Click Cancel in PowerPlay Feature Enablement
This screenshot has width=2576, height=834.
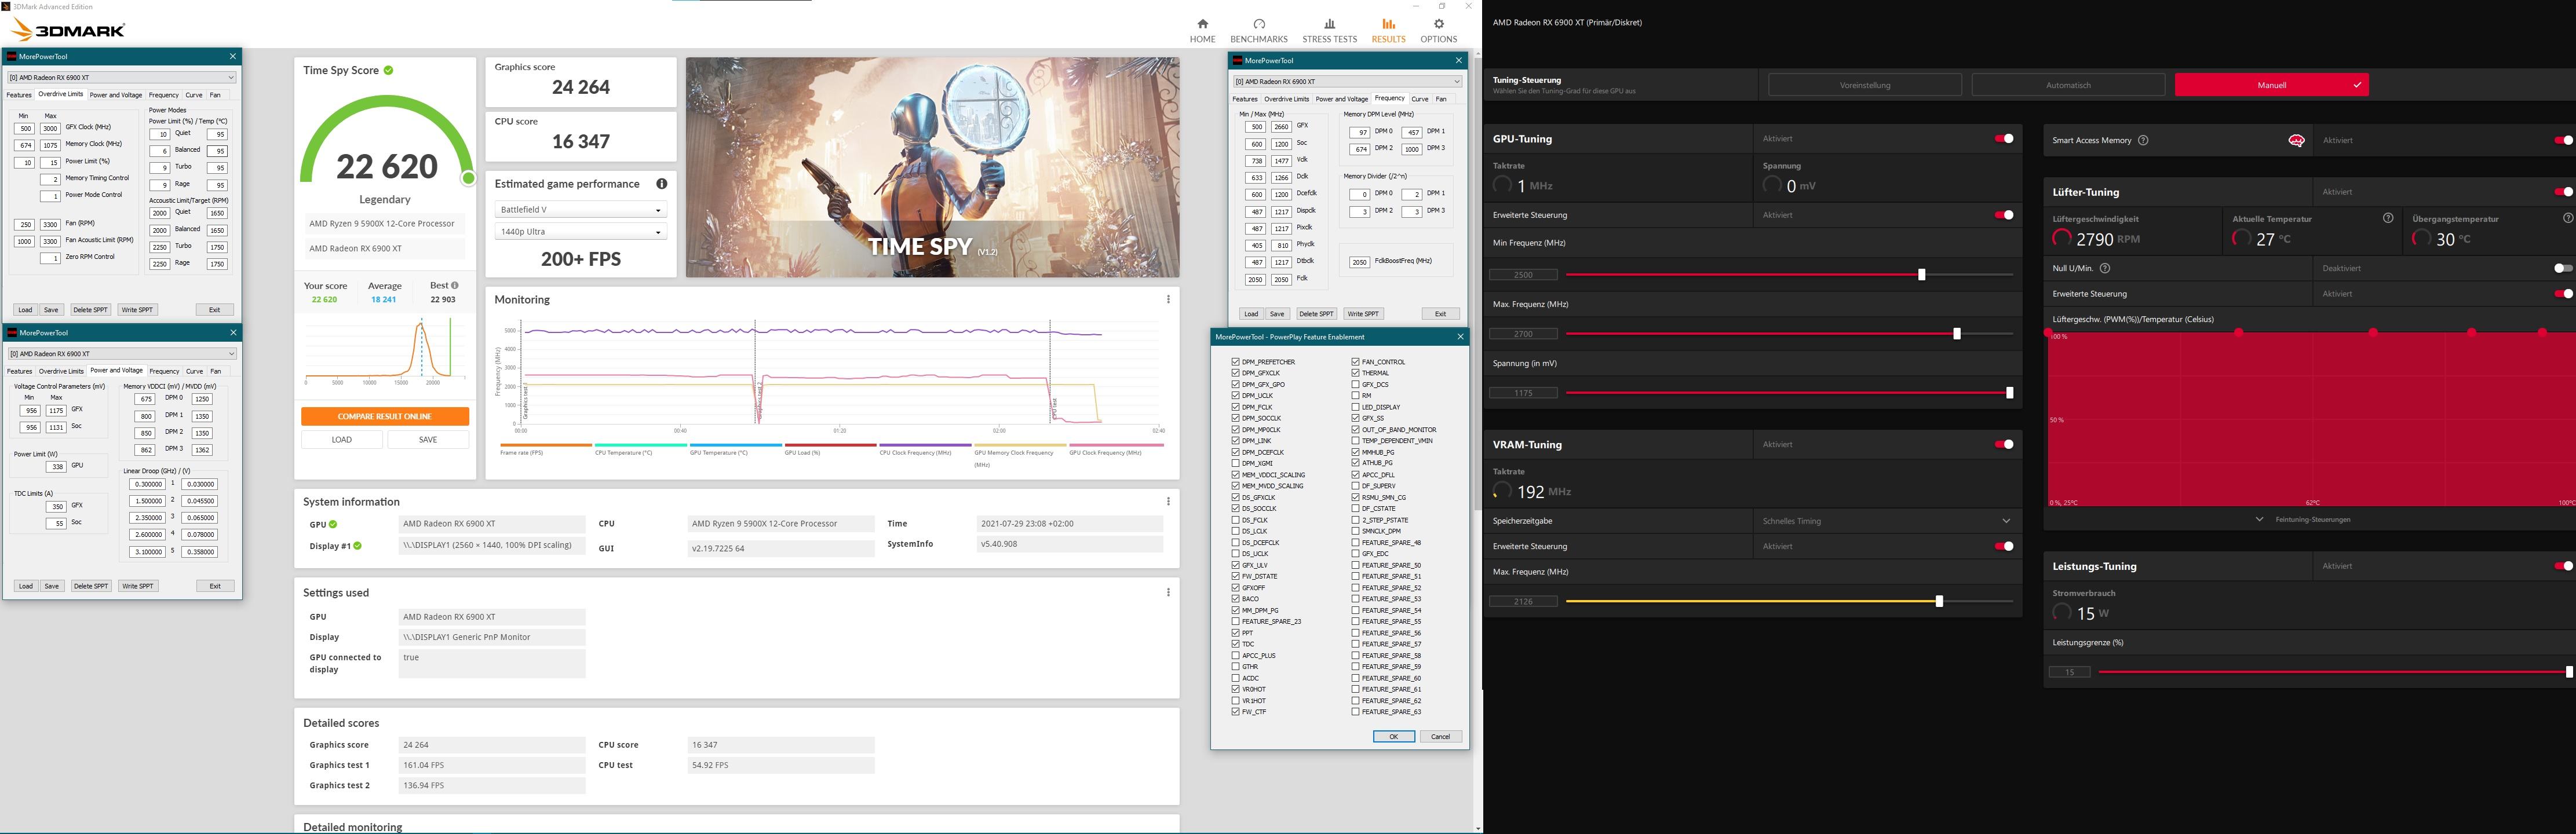tap(1440, 737)
